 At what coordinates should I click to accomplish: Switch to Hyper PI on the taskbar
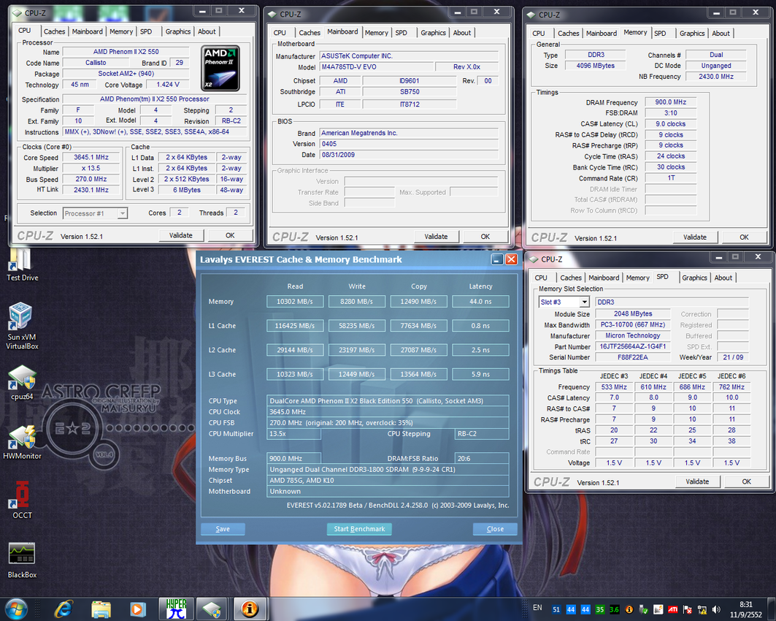click(x=176, y=609)
